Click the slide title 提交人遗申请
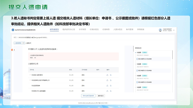The width and height of the screenshot is (193, 108). coord(28,7)
